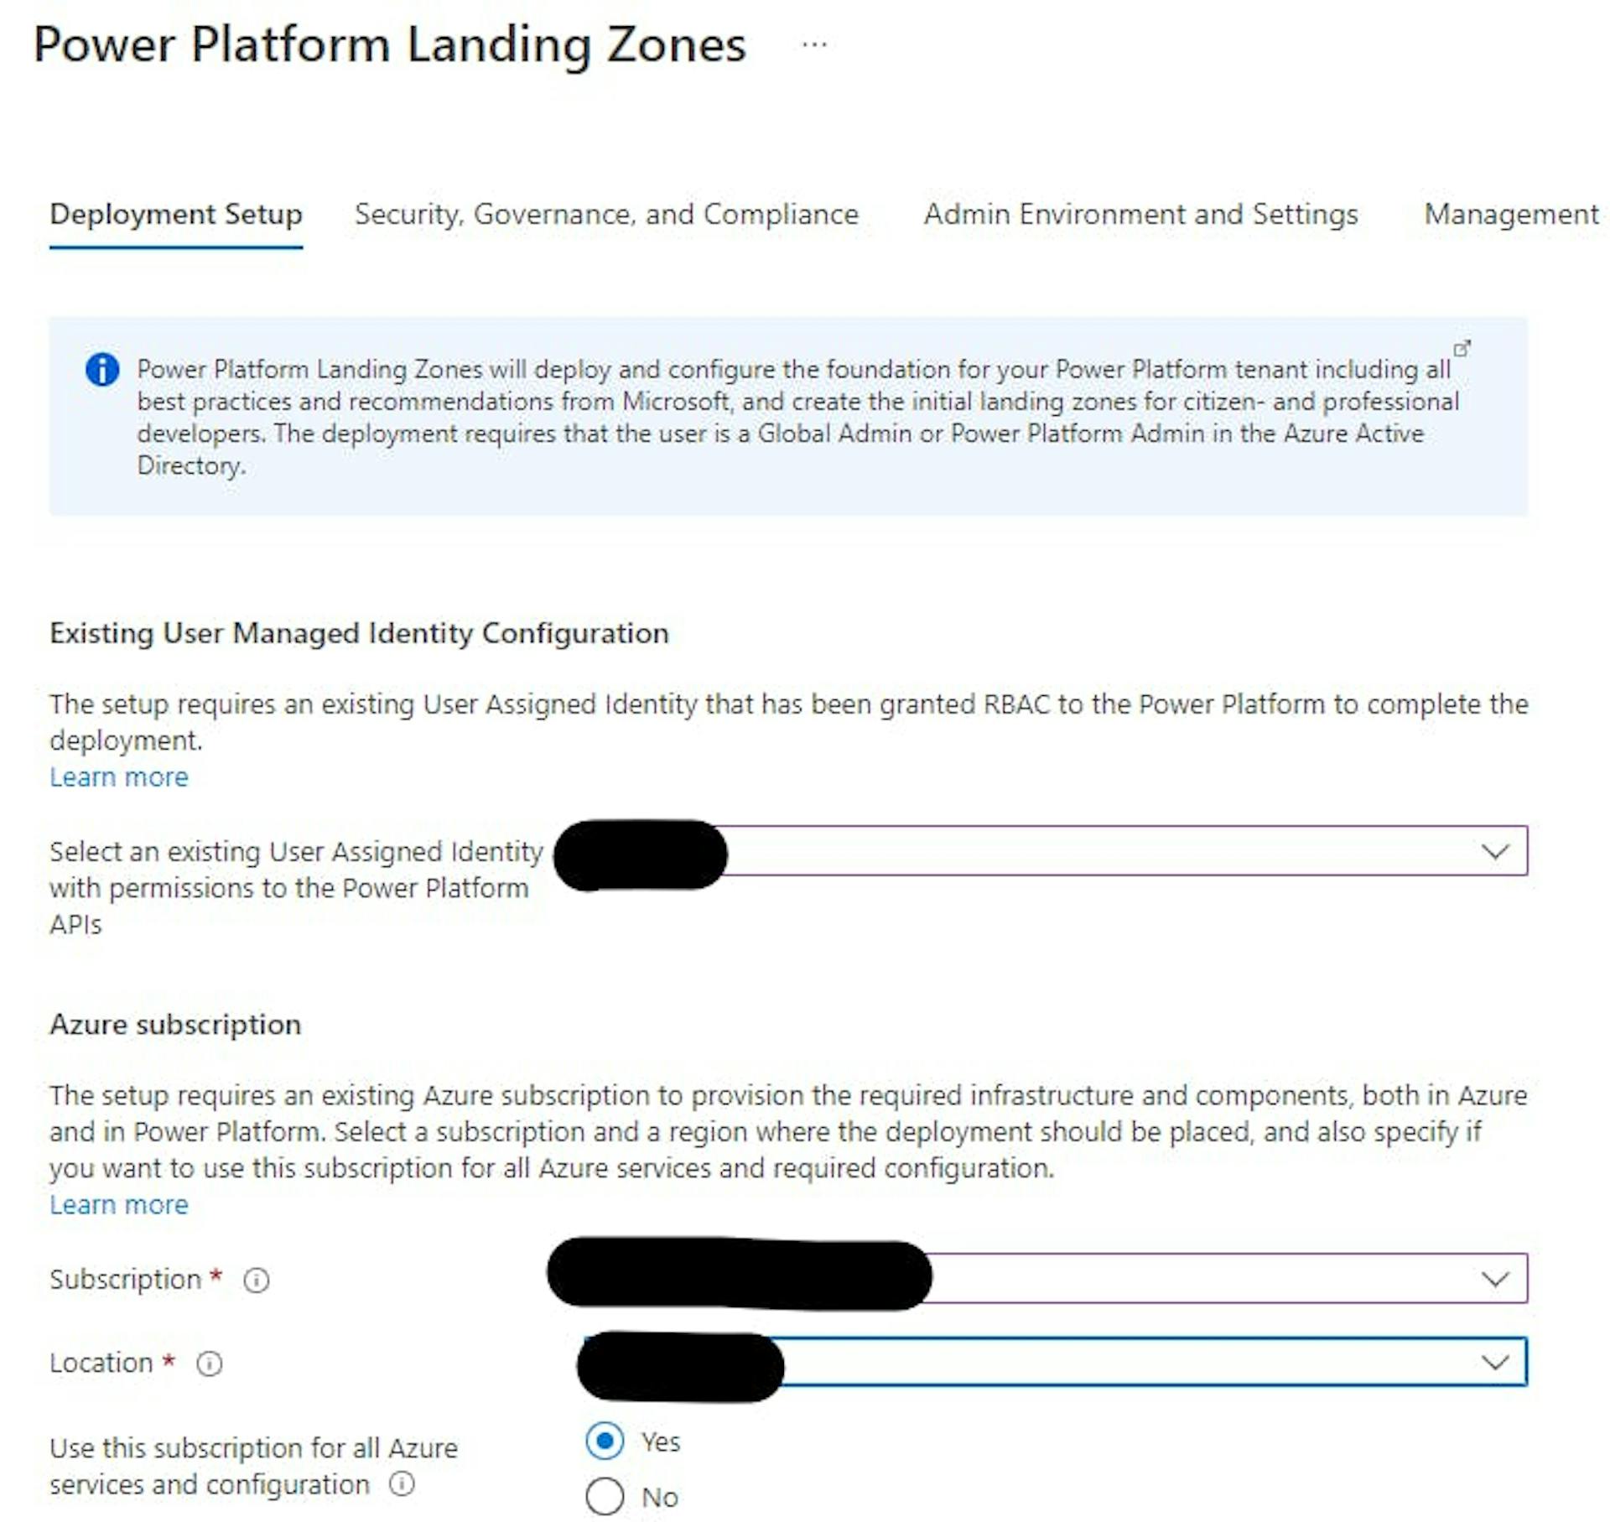Open the external link icon in banner
The height and width of the screenshot is (1522, 1610).
[1462, 348]
